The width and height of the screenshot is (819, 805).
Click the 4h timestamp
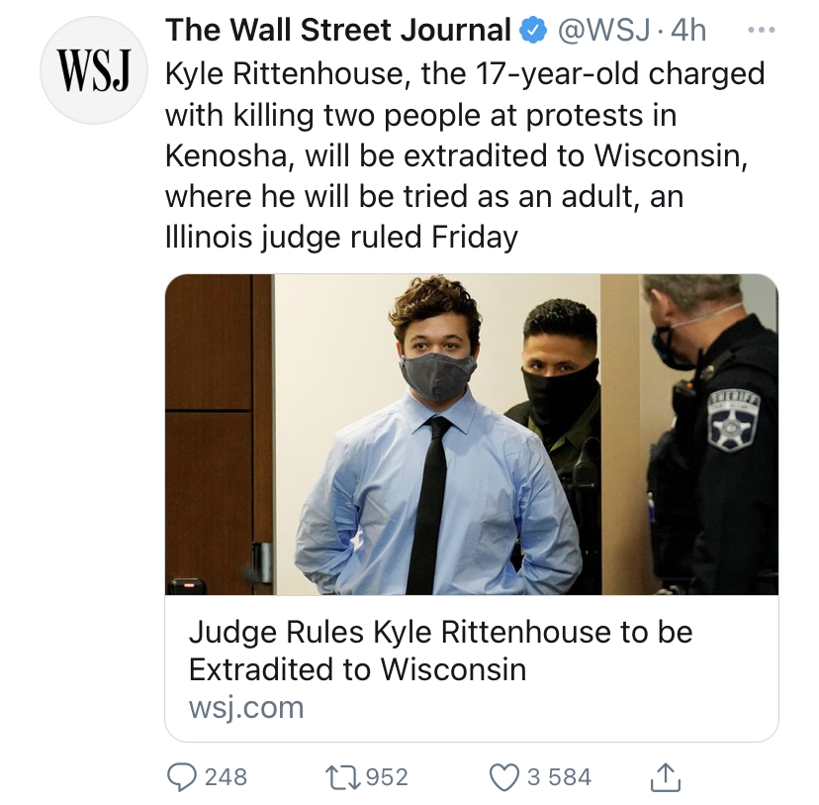(688, 31)
